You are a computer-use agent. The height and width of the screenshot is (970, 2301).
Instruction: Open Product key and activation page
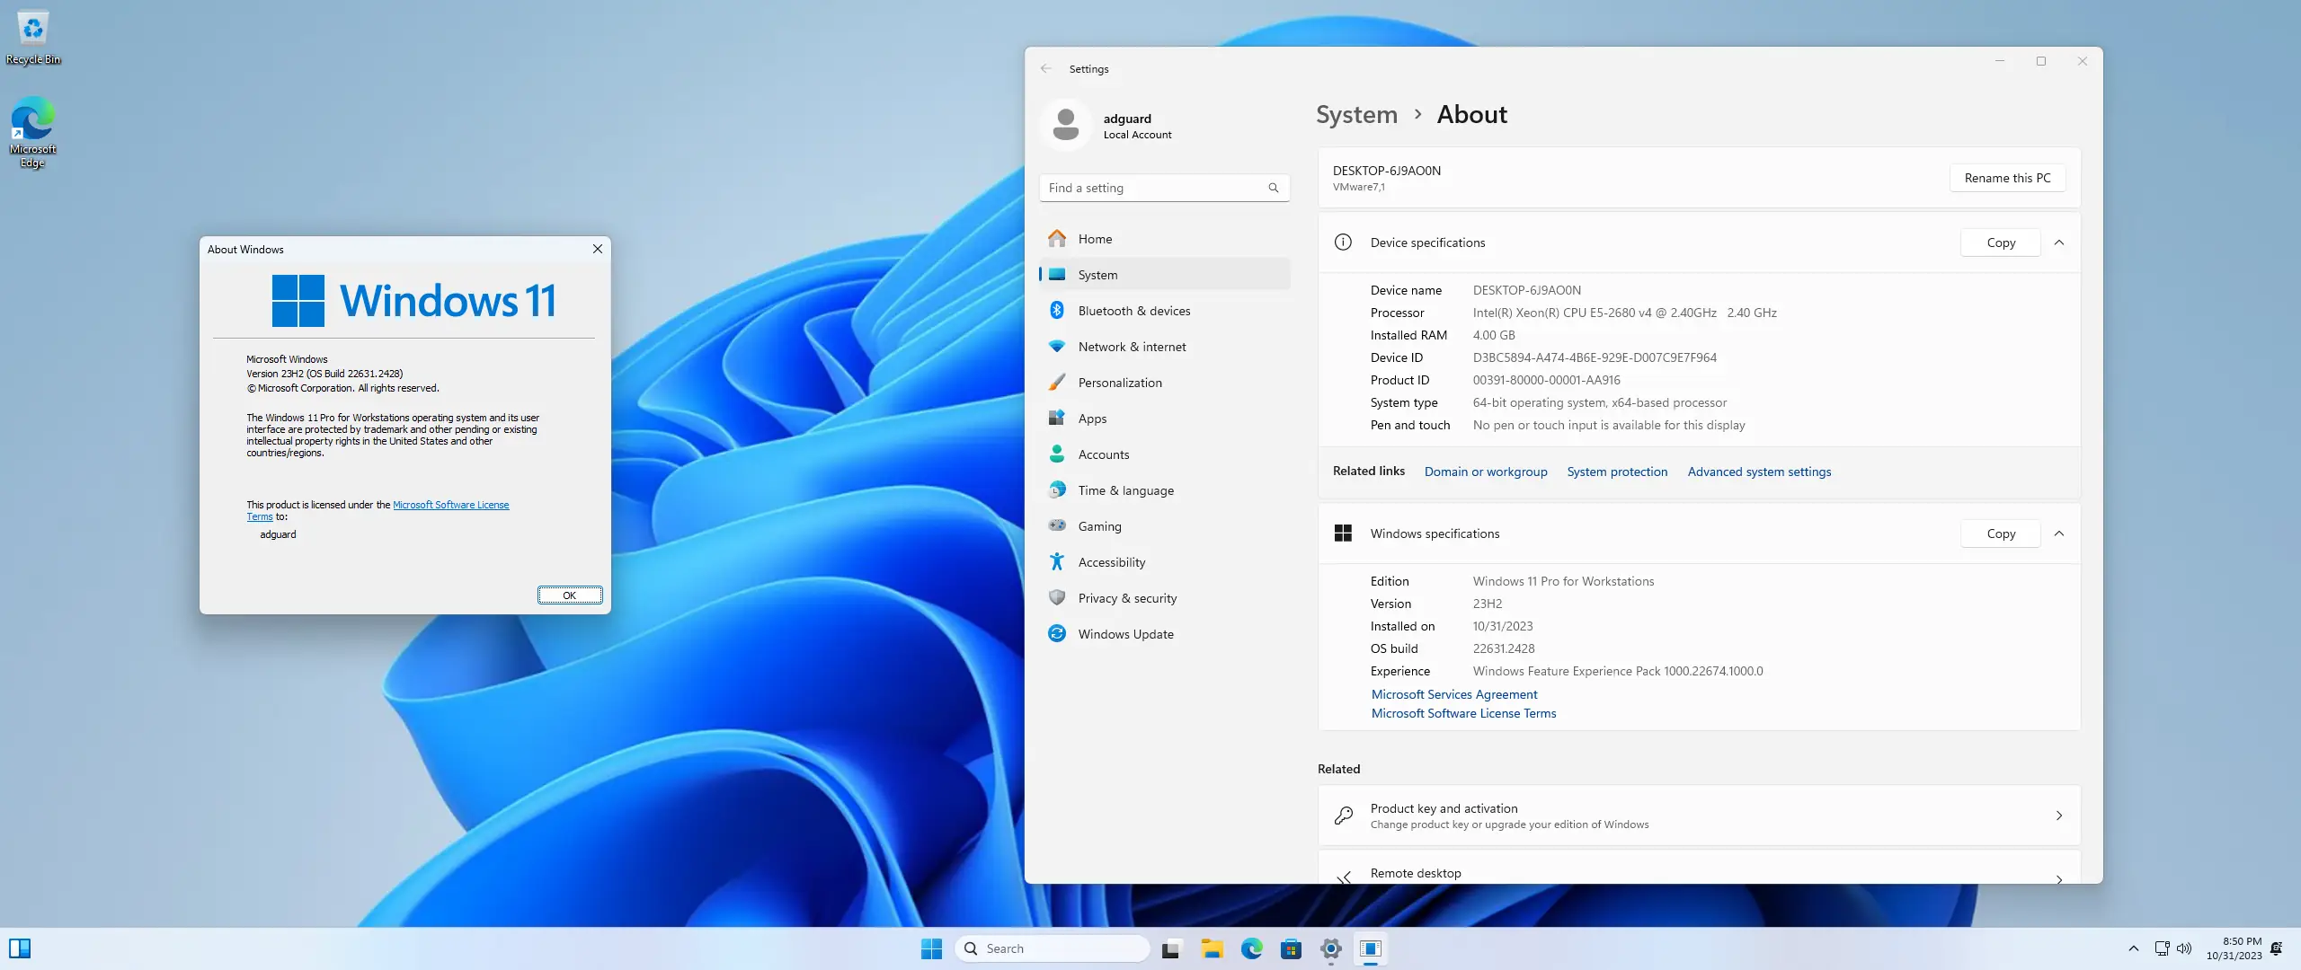1699,816
